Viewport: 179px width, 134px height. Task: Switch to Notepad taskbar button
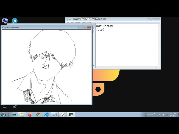(55, 115)
